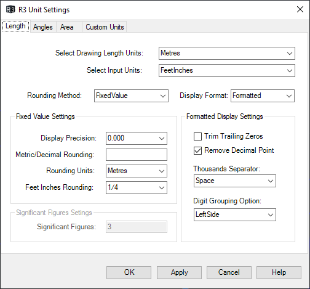The height and width of the screenshot is (289, 310).
Task: Click the OK button
Action: (x=129, y=272)
